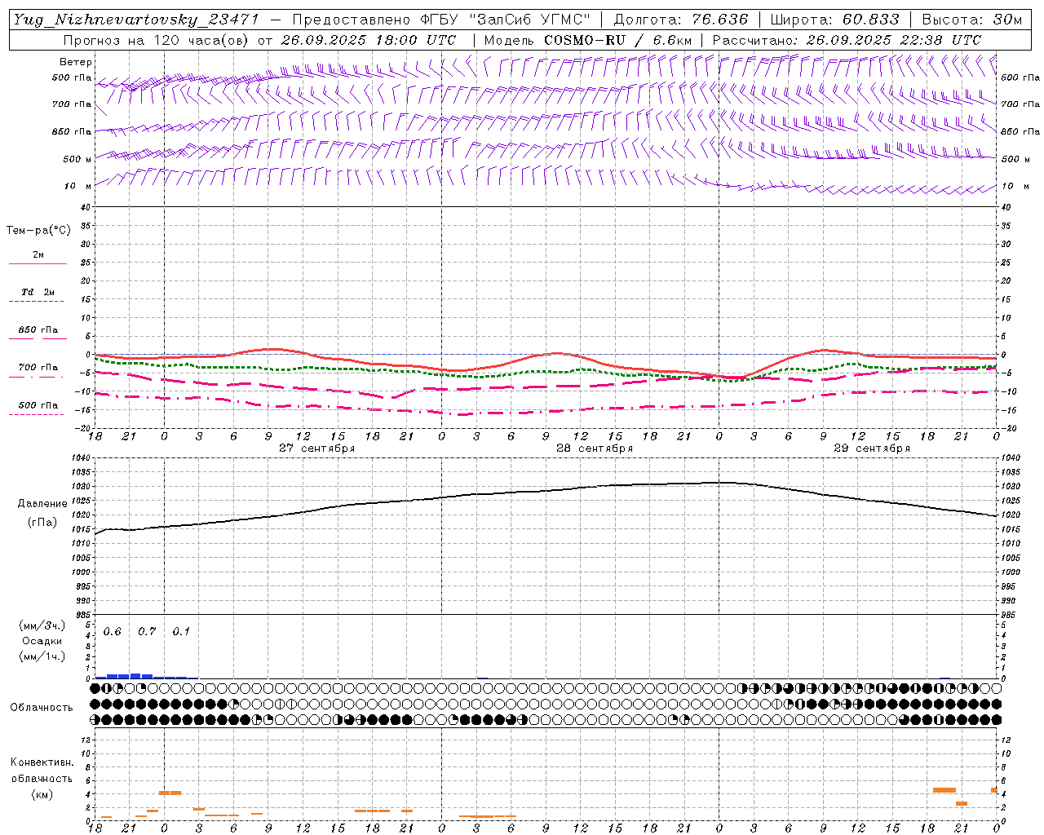
Task: Click the '(км)' unit under convective cloudiness
Action: click(x=42, y=794)
